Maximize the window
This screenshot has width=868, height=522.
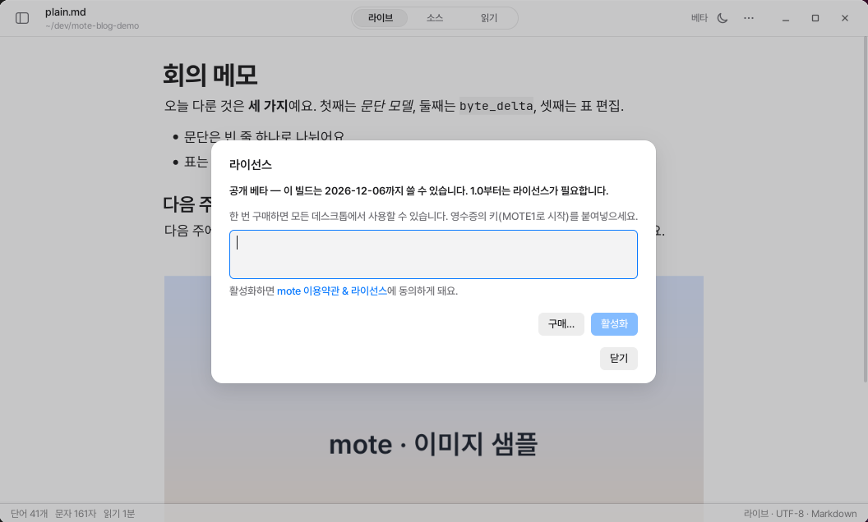[x=815, y=18]
